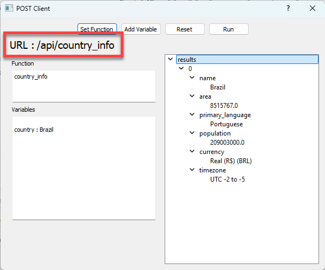This screenshot has width=325, height=270.
Task: Collapse the population node chevron
Action: pyautogui.click(x=192, y=133)
